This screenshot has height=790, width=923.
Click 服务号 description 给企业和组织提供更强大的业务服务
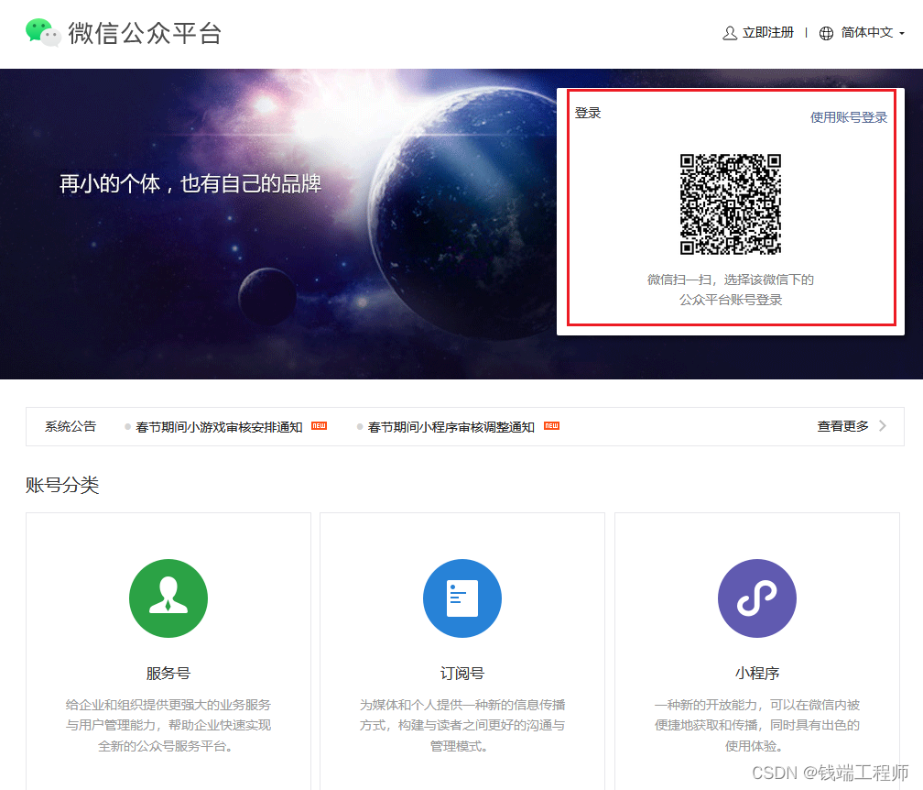pyautogui.click(x=168, y=725)
